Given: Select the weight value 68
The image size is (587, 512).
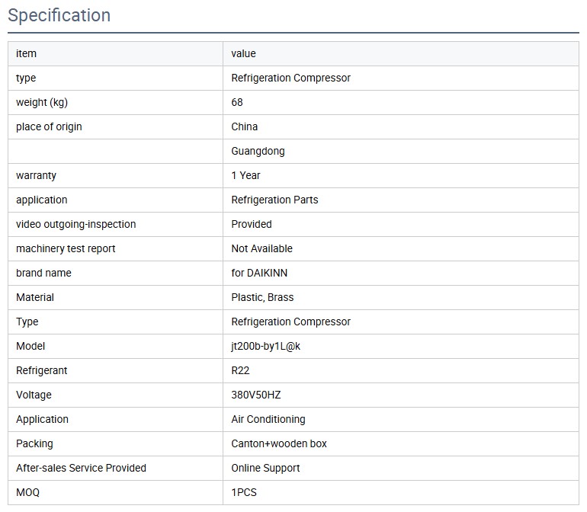Looking at the screenshot, I should click(x=237, y=102).
